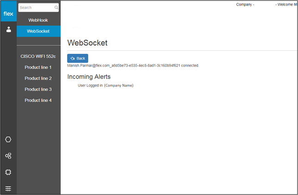Click the flex logo
Image resolution: width=298 pixels, height=195 pixels.
(8, 12)
